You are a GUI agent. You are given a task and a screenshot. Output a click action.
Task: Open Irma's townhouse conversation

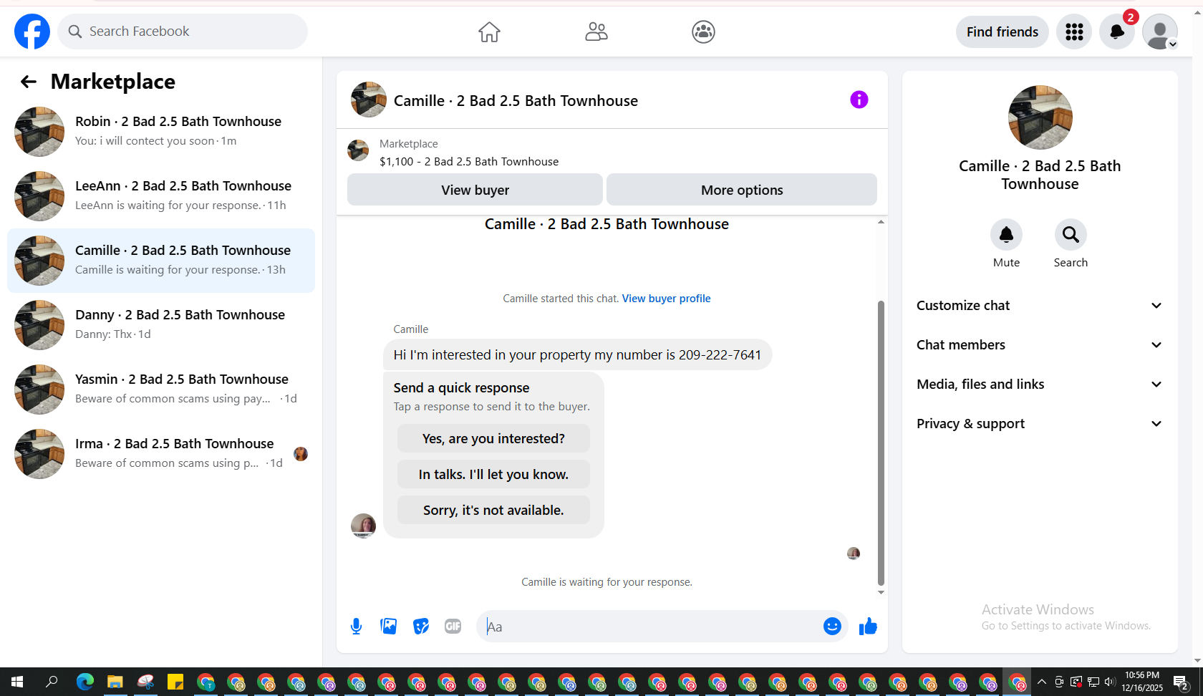pos(161,454)
